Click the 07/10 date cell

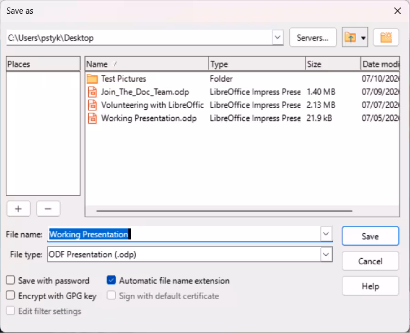click(380, 78)
